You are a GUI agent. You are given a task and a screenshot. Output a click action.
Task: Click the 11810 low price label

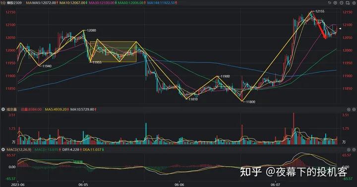pyautogui.click(x=193, y=99)
